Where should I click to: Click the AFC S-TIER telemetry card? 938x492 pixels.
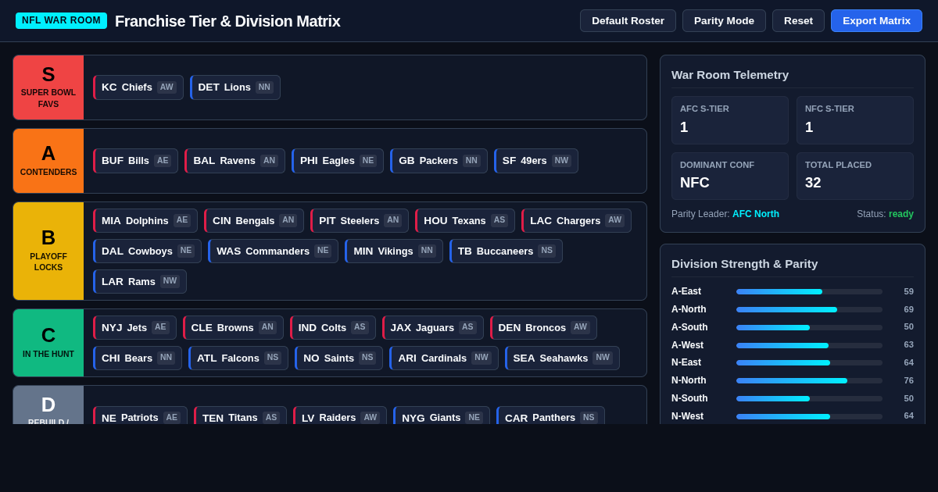[x=730, y=120]
